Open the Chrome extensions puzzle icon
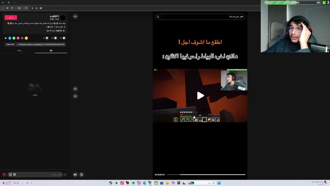Screen dimensions: 330x186 click(26, 8)
